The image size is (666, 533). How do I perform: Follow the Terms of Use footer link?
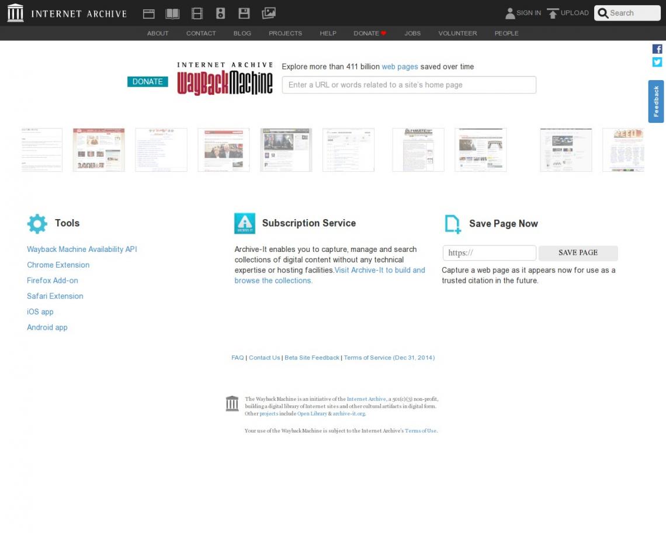pyautogui.click(x=421, y=431)
